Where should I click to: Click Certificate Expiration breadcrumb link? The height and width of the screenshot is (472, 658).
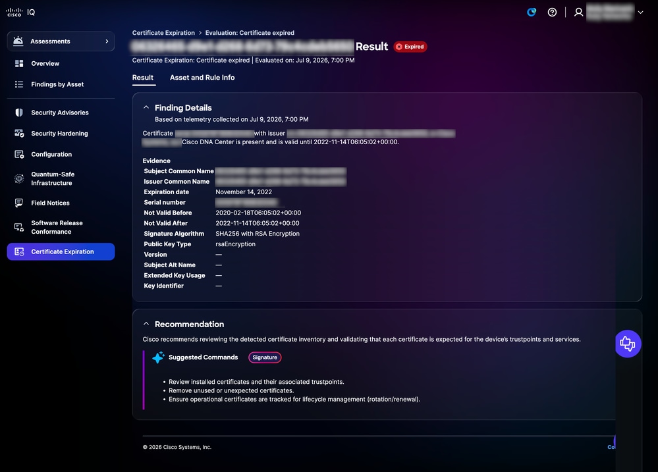tap(163, 33)
